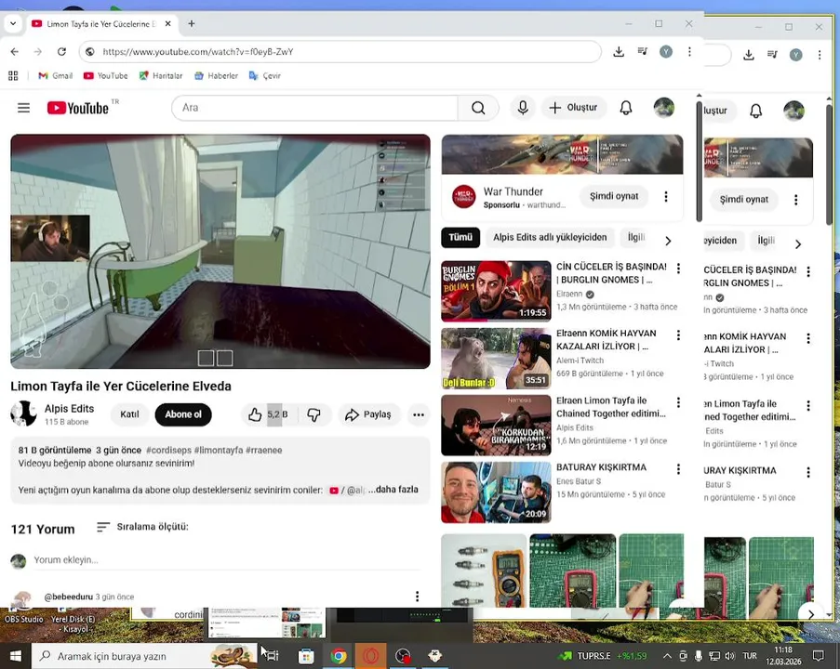Open Sıralama ölçütü sort dropdown
This screenshot has height=669, width=840.
pyautogui.click(x=142, y=527)
